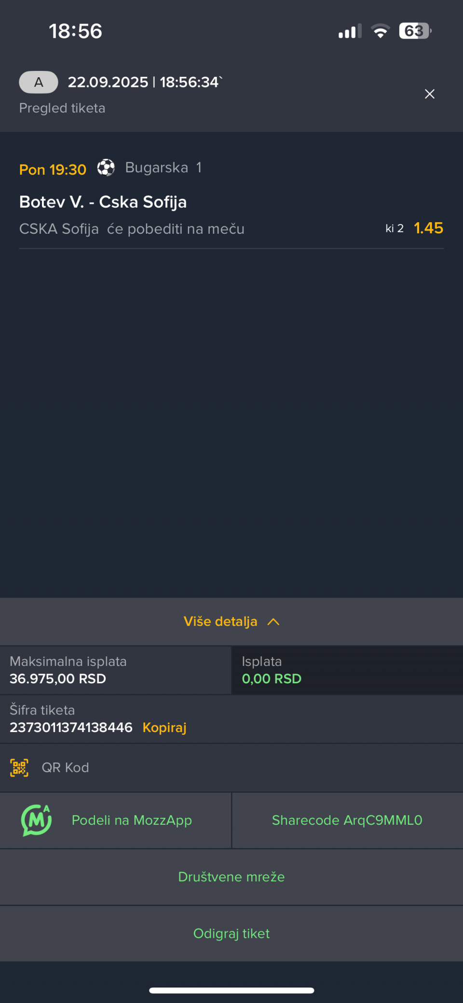Copy ticket code with 'Kopiraj'
This screenshot has width=463, height=1003.
pyautogui.click(x=164, y=727)
